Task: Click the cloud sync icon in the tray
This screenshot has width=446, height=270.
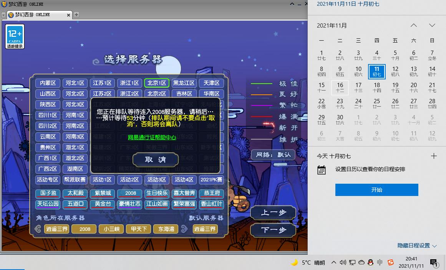Action: click(361, 263)
